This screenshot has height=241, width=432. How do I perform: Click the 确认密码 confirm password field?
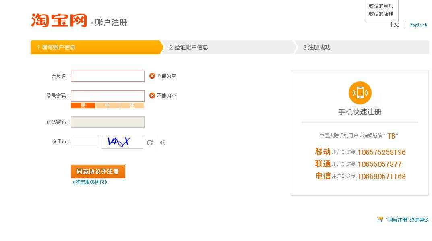pyautogui.click(x=107, y=122)
